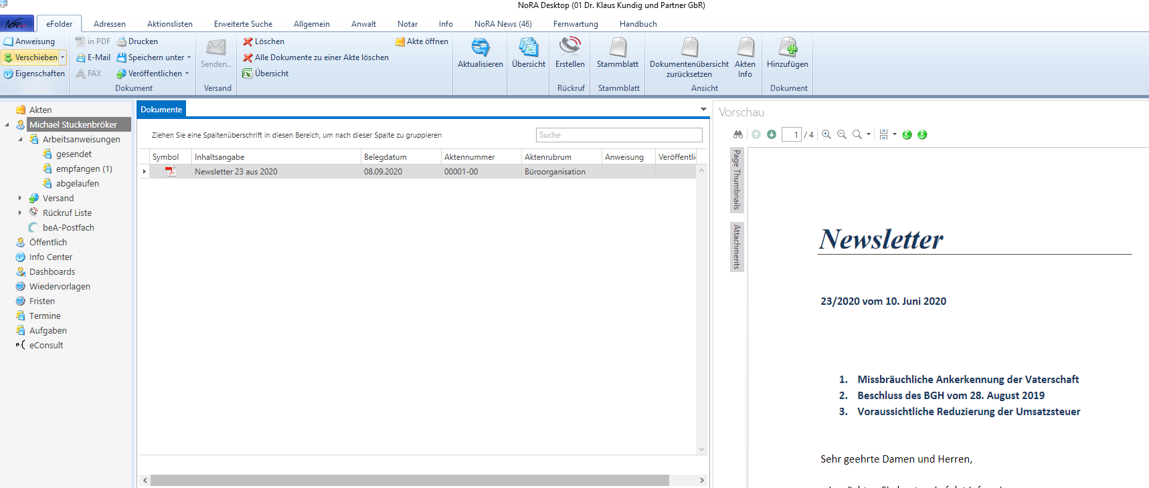The height and width of the screenshot is (488, 1149).
Task: Click the Aktualisieren refresh icon
Action: tap(480, 47)
